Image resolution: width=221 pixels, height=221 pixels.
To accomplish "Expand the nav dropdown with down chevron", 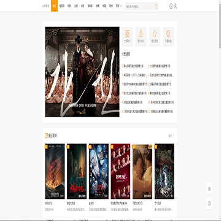I will pyautogui.click(x=119, y=6).
